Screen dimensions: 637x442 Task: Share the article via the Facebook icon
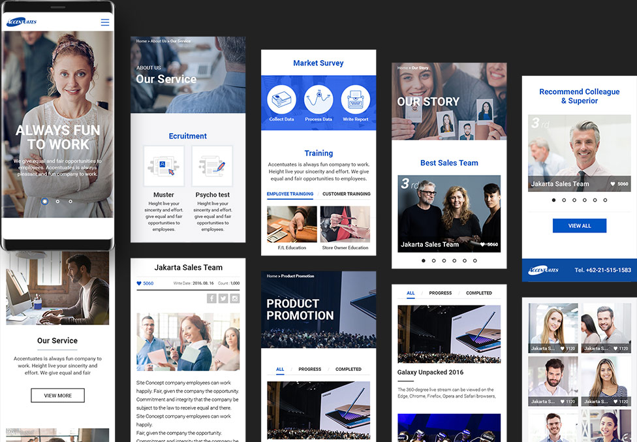click(211, 298)
